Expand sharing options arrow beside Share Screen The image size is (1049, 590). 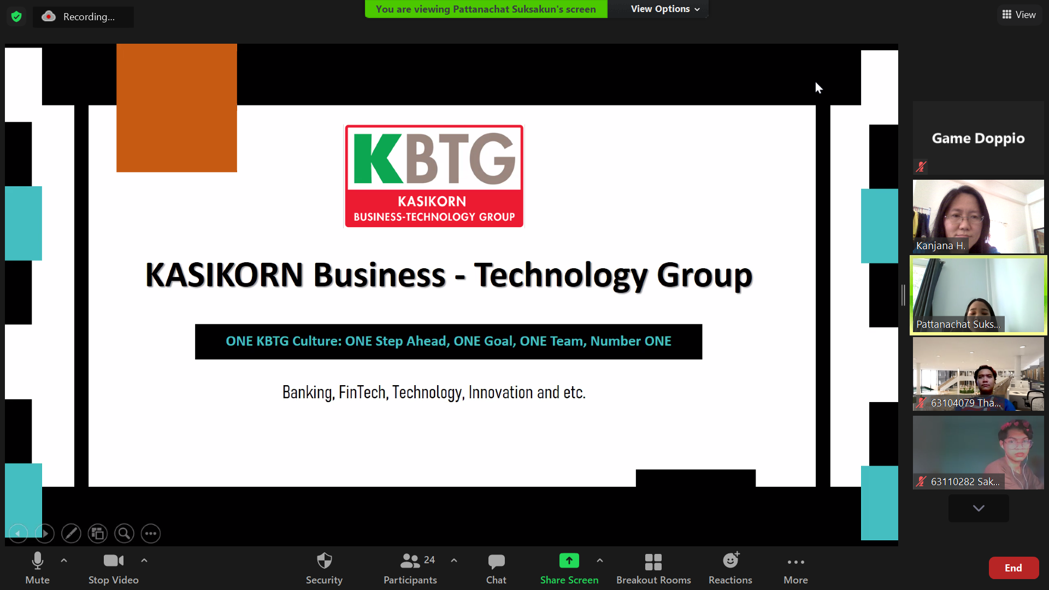pyautogui.click(x=600, y=560)
